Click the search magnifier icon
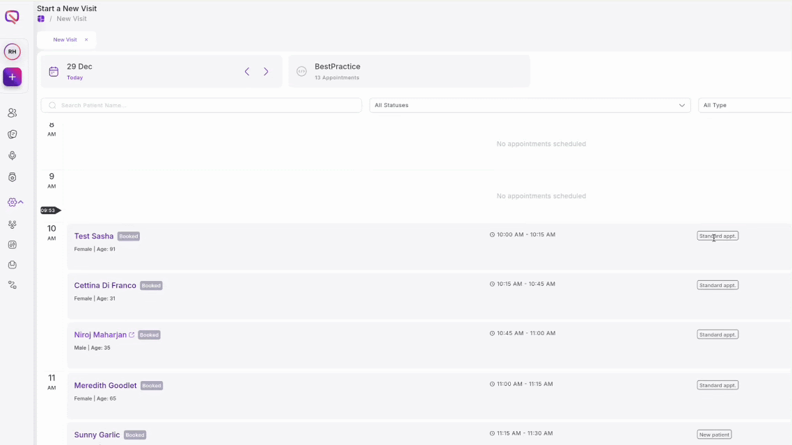The width and height of the screenshot is (792, 445). 52,105
